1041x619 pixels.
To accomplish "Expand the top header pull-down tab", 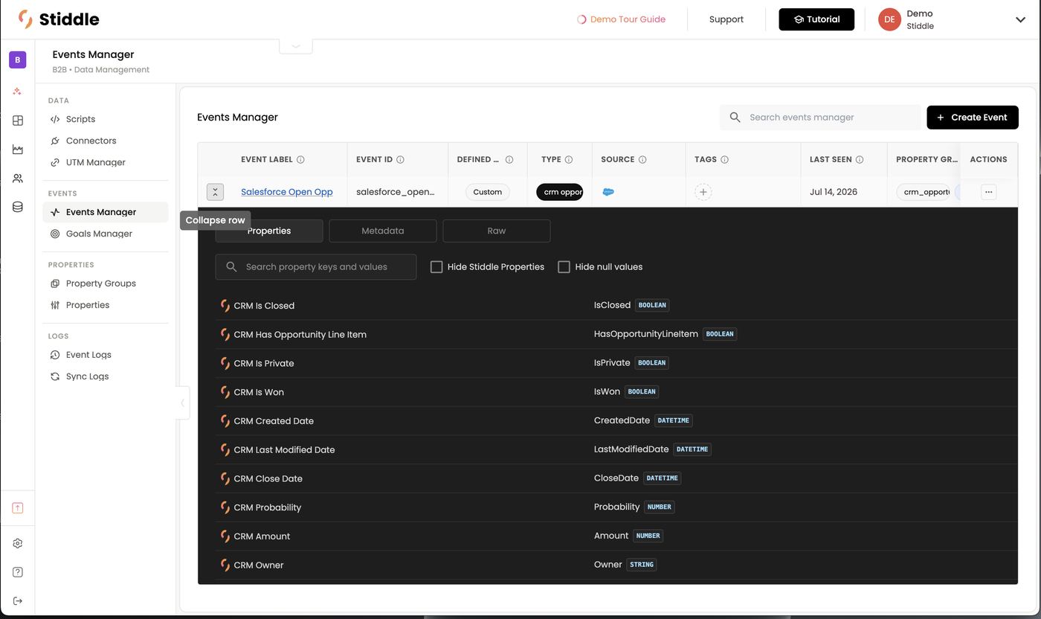I will pyautogui.click(x=296, y=45).
